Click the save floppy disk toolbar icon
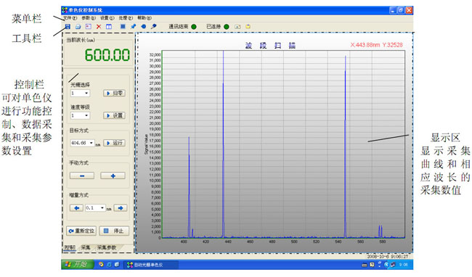The width and height of the screenshot is (472, 277). (x=68, y=26)
